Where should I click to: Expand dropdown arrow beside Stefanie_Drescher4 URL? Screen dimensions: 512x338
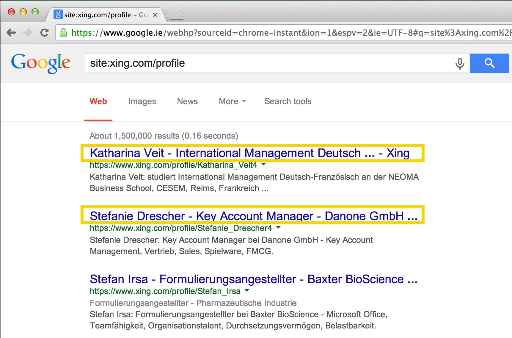[x=278, y=227]
